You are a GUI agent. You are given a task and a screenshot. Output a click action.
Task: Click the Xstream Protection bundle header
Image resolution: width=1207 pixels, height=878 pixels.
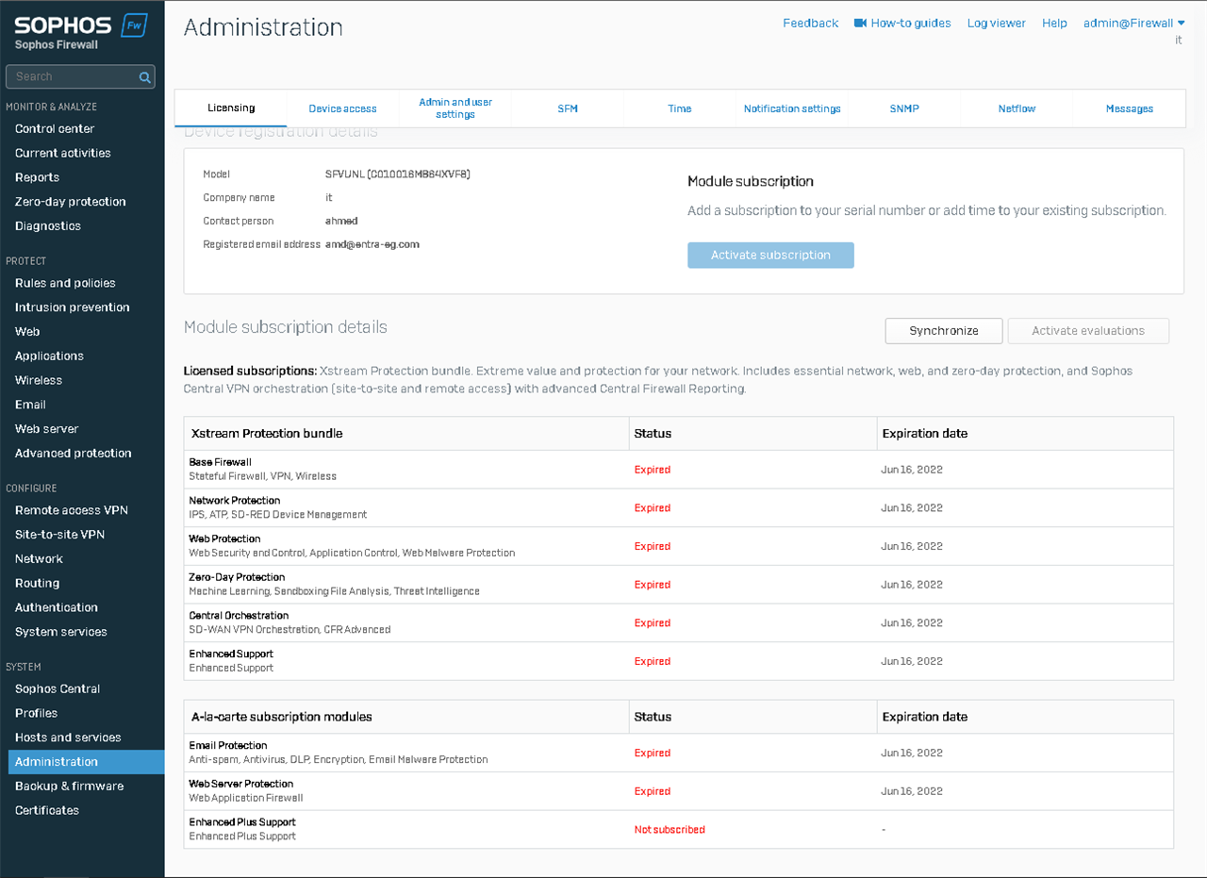pos(267,434)
